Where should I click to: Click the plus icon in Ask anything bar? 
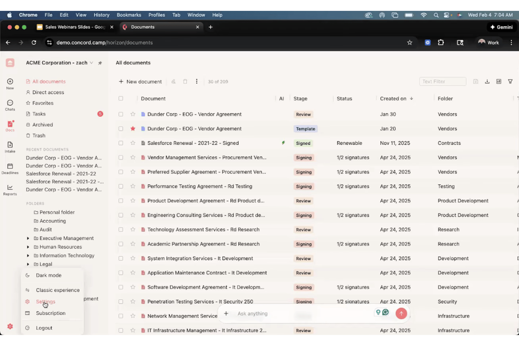tap(226, 313)
